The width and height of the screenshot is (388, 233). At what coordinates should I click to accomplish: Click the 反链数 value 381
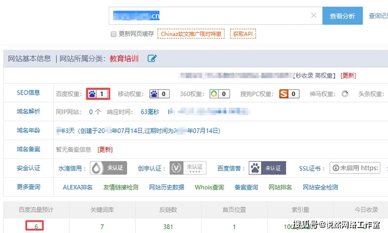[x=168, y=227]
